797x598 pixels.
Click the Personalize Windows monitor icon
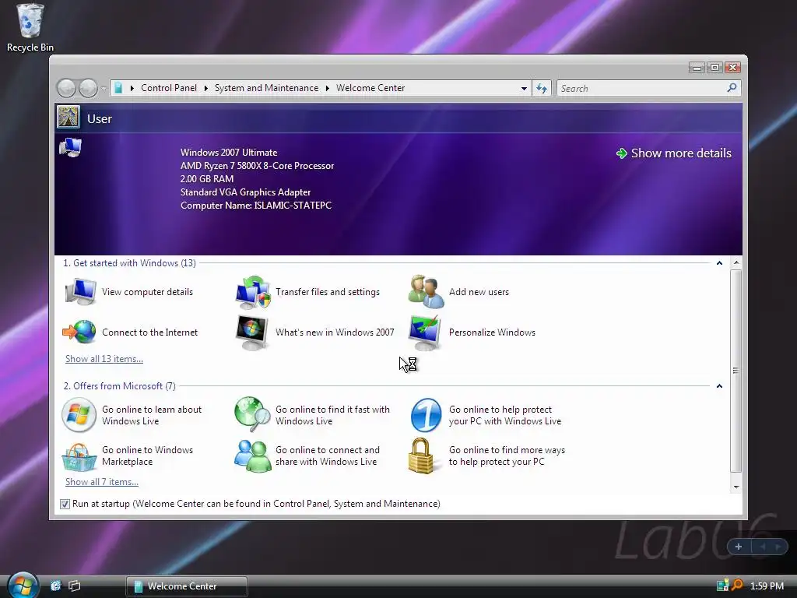(x=426, y=332)
